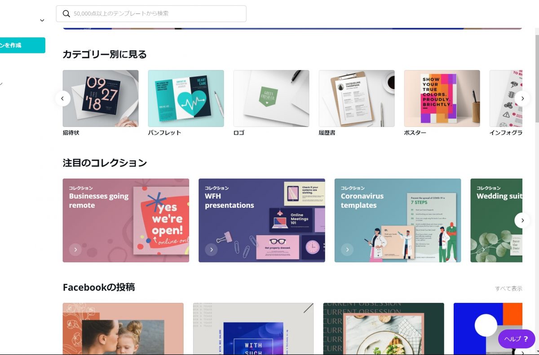This screenshot has width=539, height=355.
Task: Select the ポスター label text
Action: click(x=415, y=133)
